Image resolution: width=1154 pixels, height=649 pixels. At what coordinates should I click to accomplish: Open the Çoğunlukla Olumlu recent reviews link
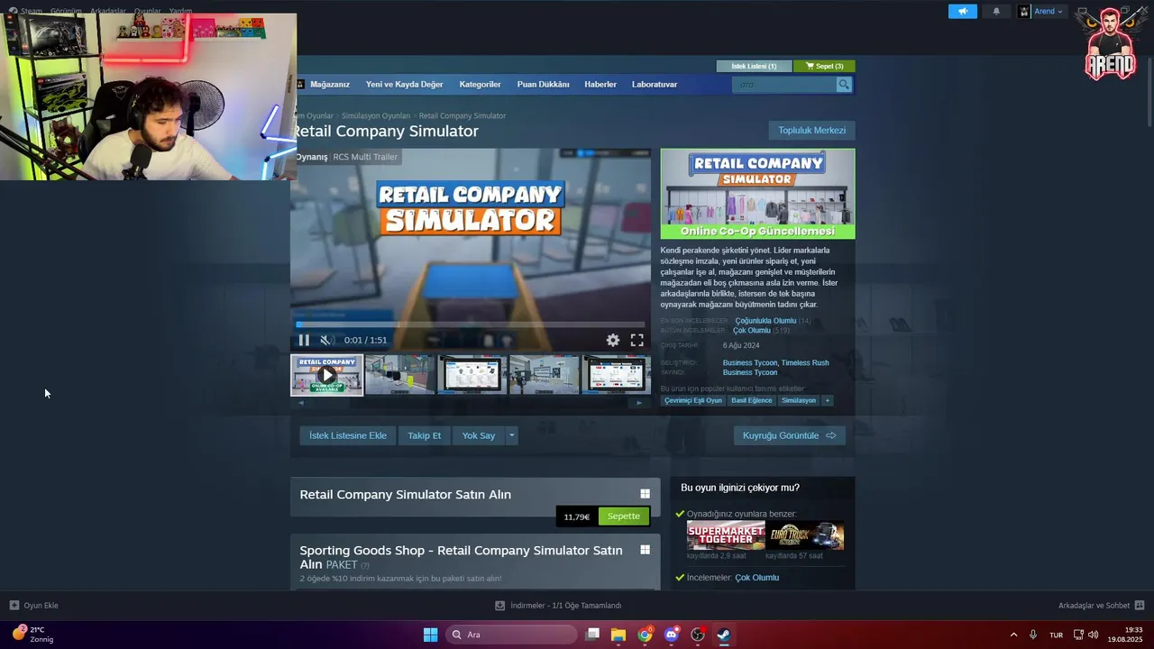(x=765, y=321)
